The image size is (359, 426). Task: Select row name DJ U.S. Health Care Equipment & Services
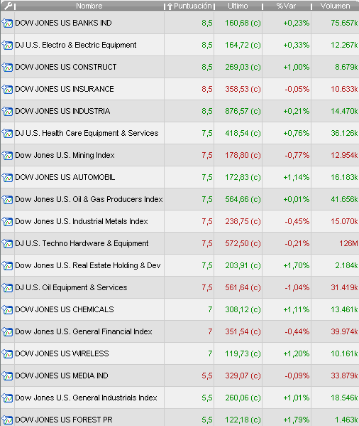(87, 133)
